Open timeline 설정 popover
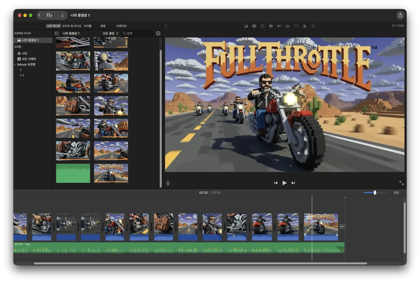The height and width of the screenshot is (283, 420). pos(396,193)
